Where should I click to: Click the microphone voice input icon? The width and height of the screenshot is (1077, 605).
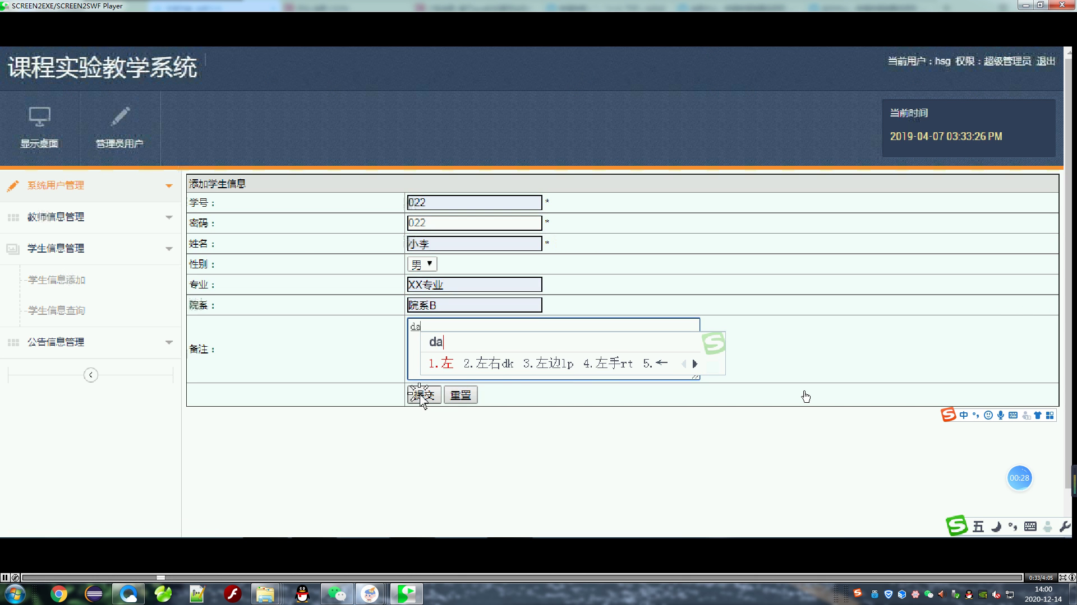(1001, 415)
